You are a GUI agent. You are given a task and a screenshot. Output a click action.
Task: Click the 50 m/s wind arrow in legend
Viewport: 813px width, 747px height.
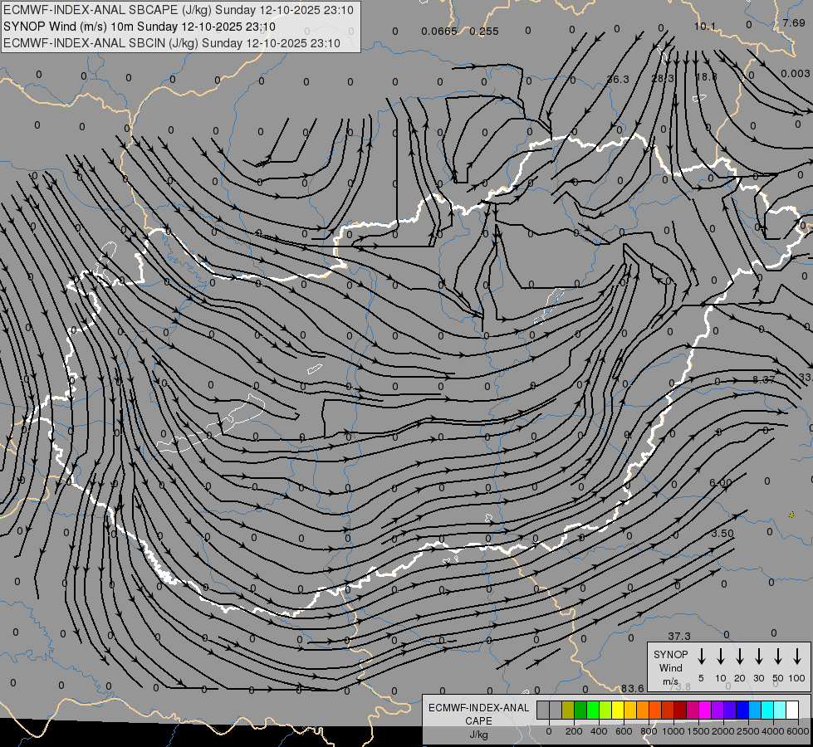point(778,657)
